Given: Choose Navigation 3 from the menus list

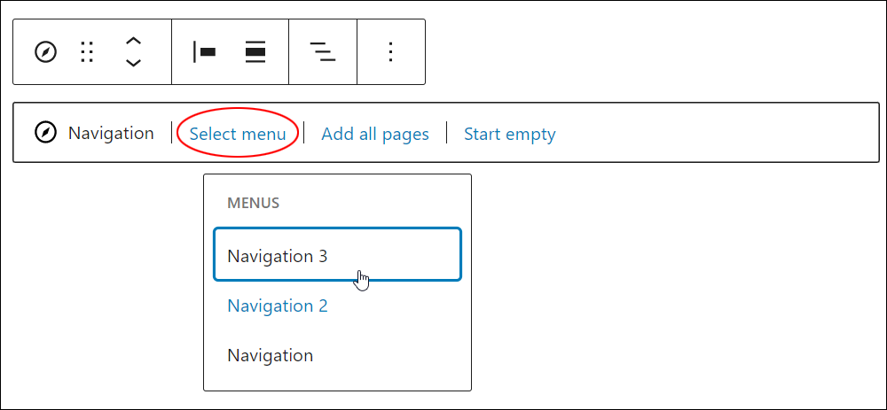Looking at the screenshot, I should [337, 254].
